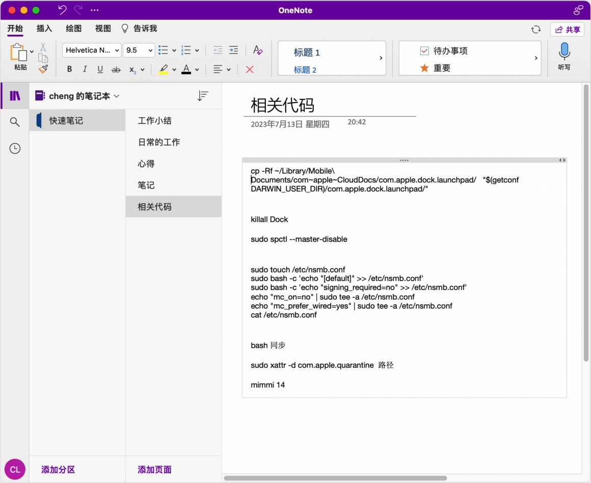Apply yellow text highlight
Screen dimensions: 591x483
tap(163, 69)
